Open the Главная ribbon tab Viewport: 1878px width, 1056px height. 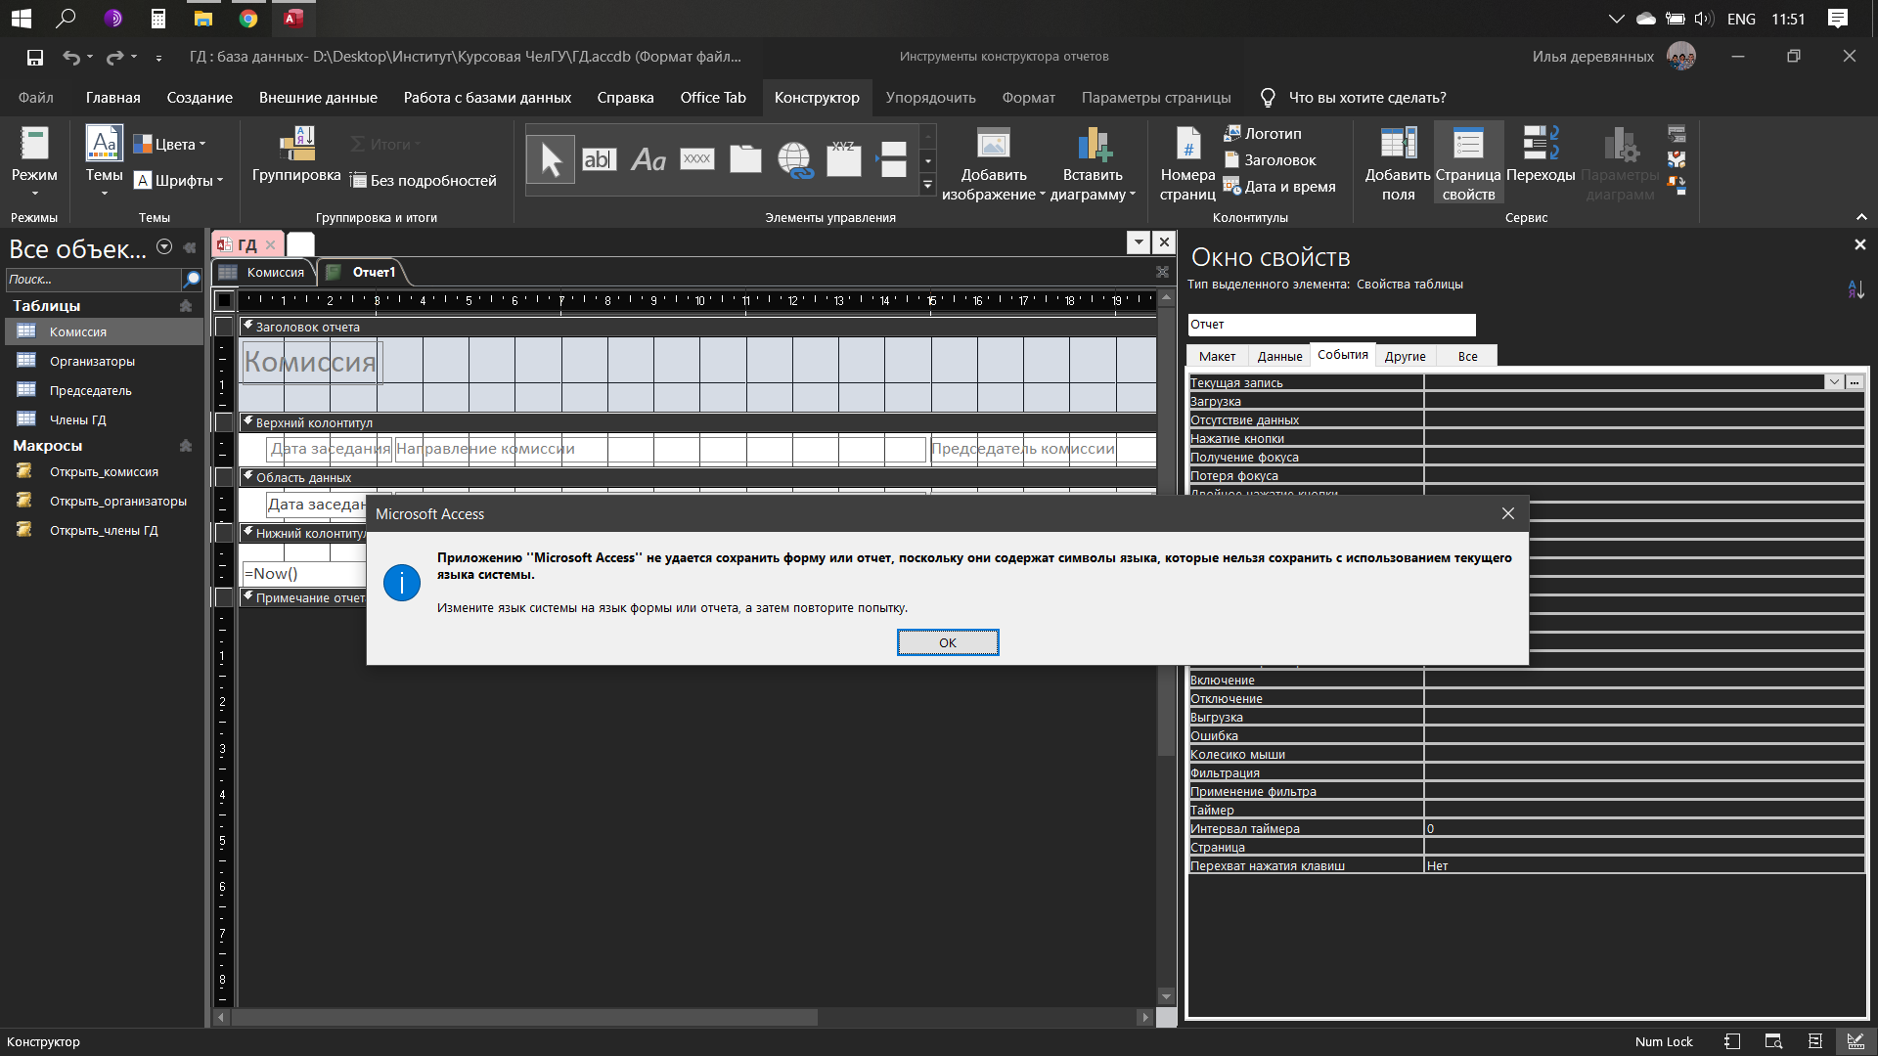click(x=112, y=98)
